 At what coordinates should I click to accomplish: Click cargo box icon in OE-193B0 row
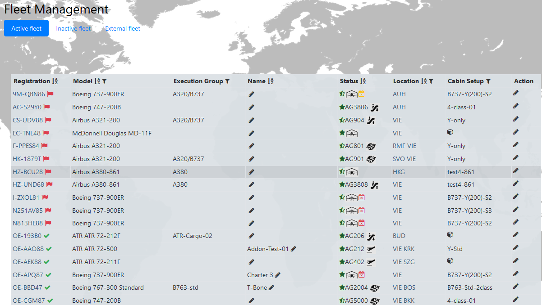[450, 235]
